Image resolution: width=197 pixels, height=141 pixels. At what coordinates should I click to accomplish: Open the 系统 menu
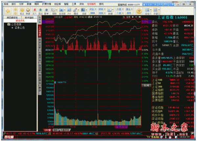pyautogui.click(x=6, y=4)
